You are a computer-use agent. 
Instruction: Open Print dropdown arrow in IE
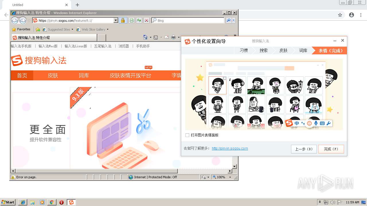(178, 37)
